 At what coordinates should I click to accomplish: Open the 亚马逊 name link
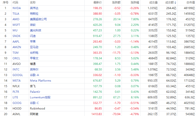point(34,47)
